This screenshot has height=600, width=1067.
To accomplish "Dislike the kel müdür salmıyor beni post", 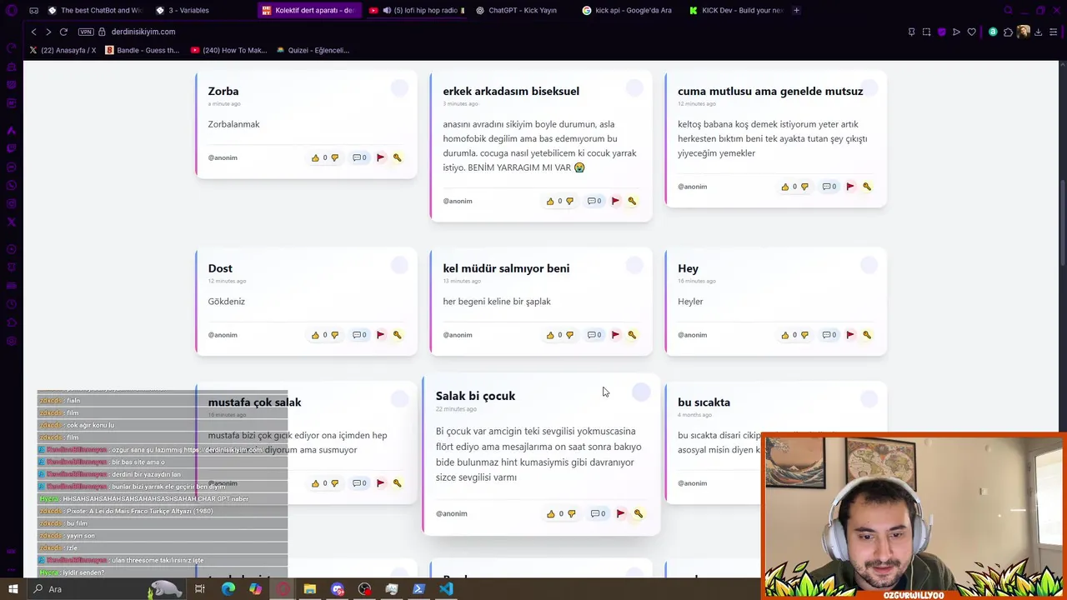I will pos(569,335).
